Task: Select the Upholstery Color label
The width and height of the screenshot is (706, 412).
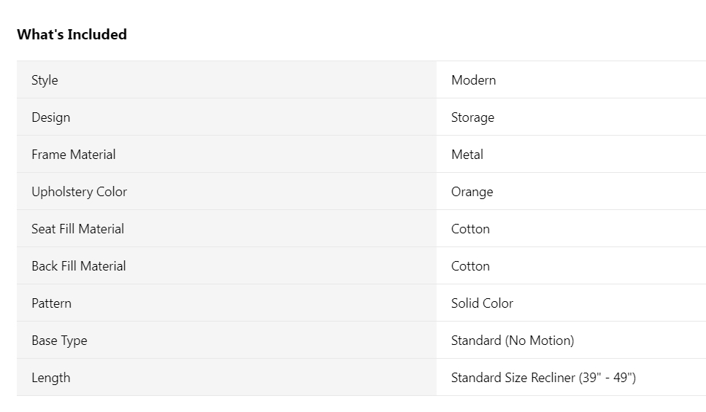Action: [79, 192]
